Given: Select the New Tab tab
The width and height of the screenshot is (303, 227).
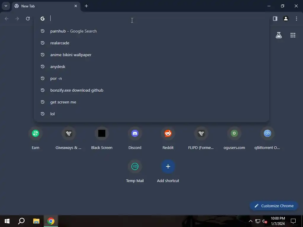Looking at the screenshot, I should (46, 6).
